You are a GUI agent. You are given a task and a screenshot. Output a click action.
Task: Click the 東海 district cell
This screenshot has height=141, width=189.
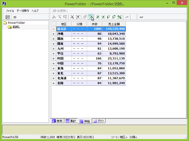64,68
